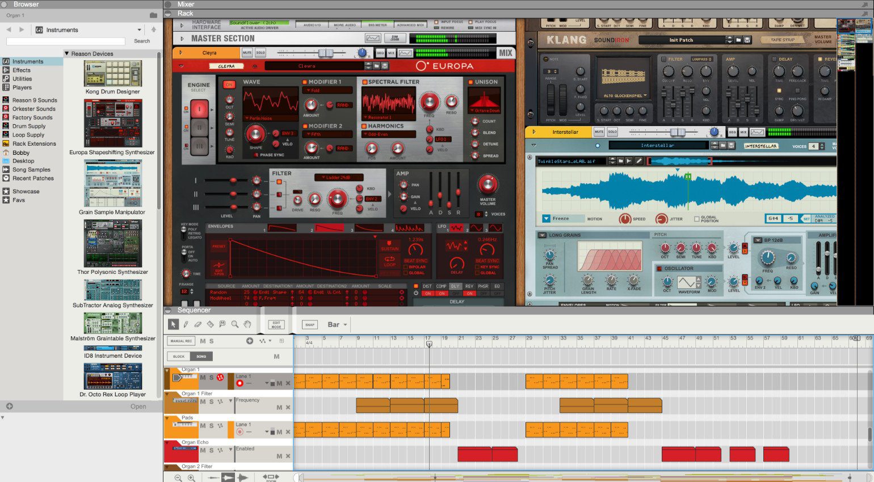Image resolution: width=874 pixels, height=482 pixels.
Task: Click Edit Mode button in Sequencer
Action: [x=276, y=325]
